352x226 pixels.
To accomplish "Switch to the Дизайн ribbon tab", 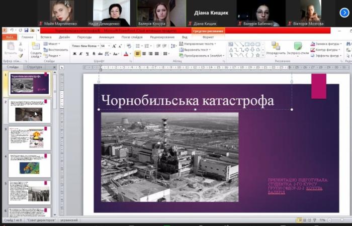I will (x=64, y=37).
